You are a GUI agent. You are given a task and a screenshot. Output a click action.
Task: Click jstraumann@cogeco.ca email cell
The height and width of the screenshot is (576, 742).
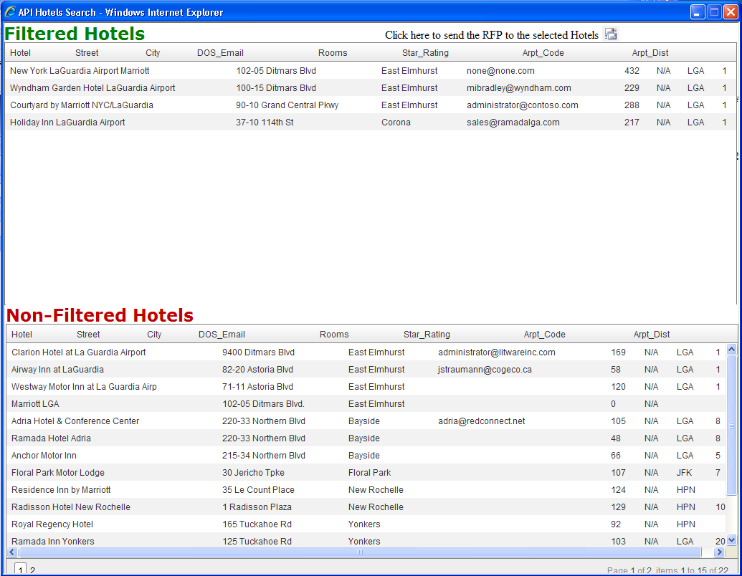coord(485,370)
